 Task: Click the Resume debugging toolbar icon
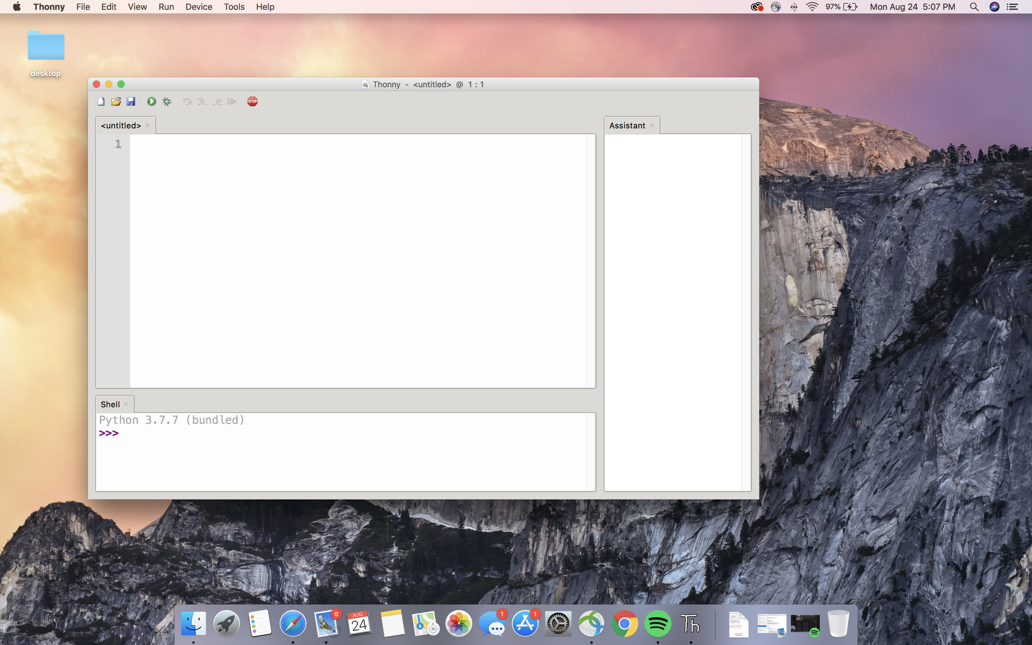(x=232, y=102)
